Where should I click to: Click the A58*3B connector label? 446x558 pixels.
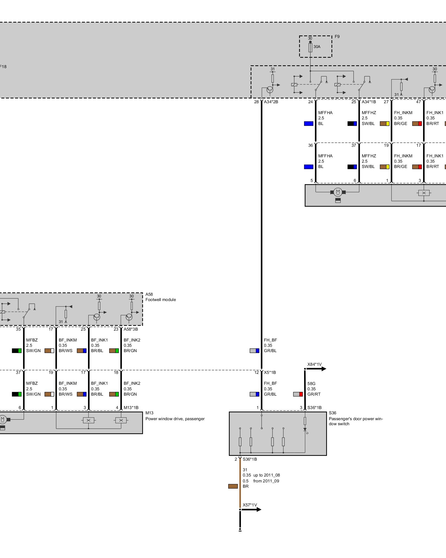(x=131, y=329)
